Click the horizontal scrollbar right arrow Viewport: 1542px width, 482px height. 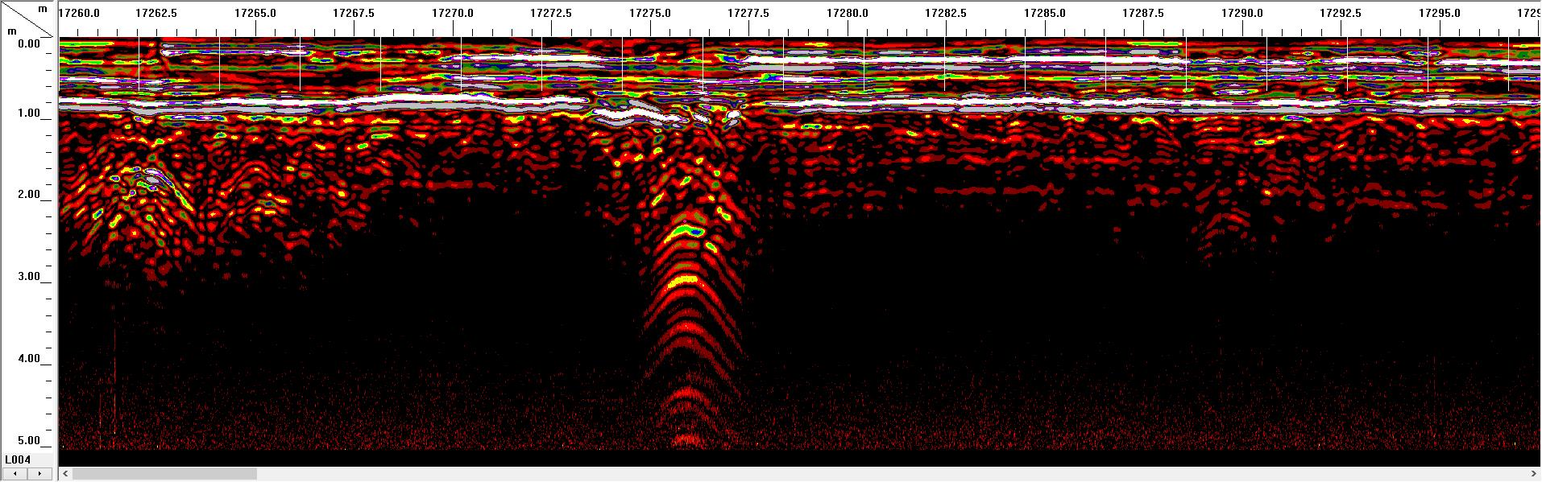[1535, 474]
